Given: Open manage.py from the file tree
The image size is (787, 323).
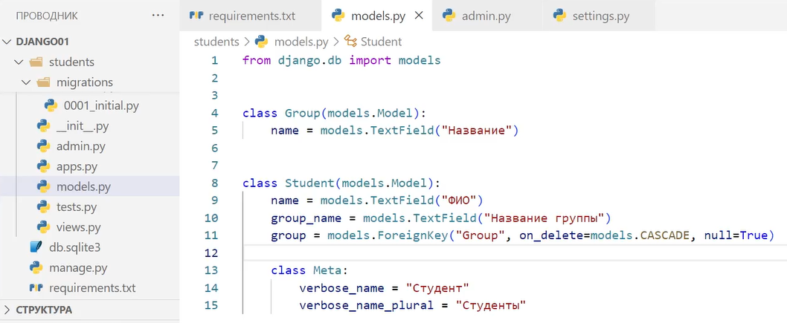Looking at the screenshot, I should [78, 267].
